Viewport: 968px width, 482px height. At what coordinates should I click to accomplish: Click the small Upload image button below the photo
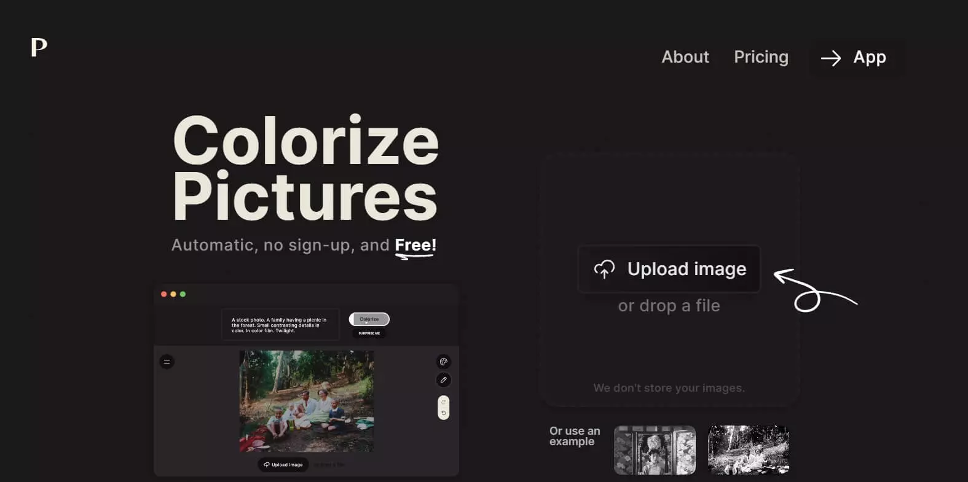283,465
